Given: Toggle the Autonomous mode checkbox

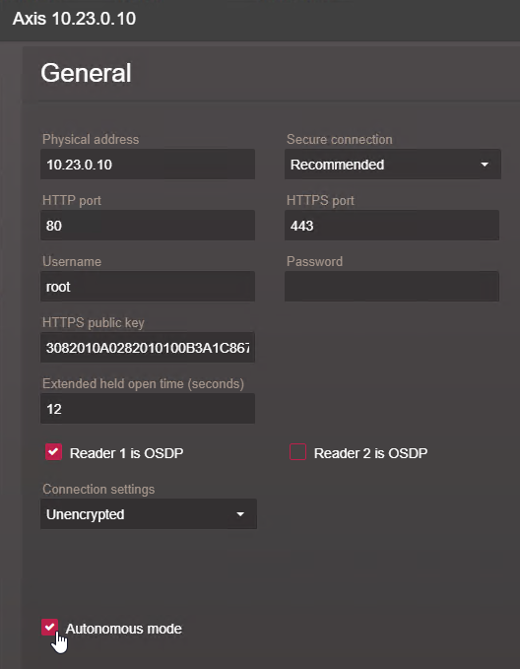Looking at the screenshot, I should tap(50, 628).
